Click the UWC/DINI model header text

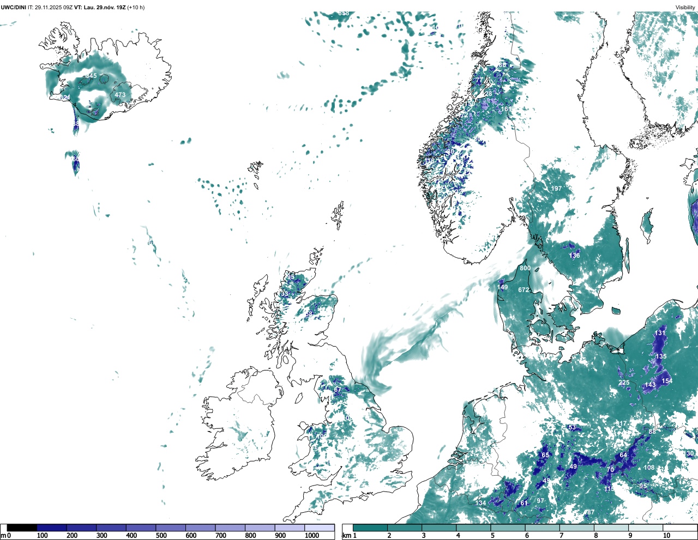pos(14,7)
